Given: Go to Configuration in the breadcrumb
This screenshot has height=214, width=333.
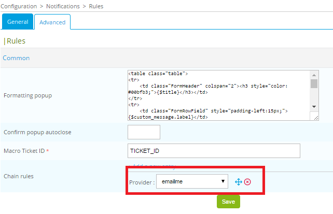Looking at the screenshot, I should pos(22,6).
